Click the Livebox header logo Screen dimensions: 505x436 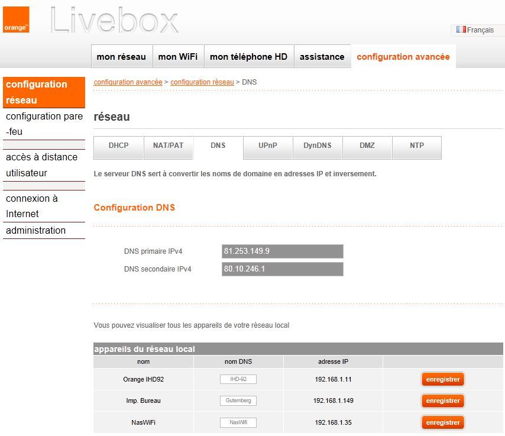[115, 21]
